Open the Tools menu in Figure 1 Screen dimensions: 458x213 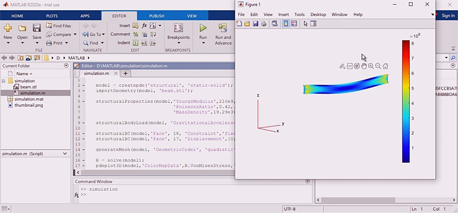click(299, 14)
